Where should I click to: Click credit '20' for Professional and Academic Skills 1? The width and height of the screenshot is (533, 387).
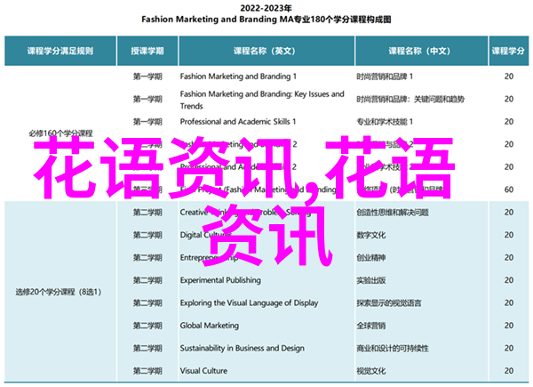509,122
